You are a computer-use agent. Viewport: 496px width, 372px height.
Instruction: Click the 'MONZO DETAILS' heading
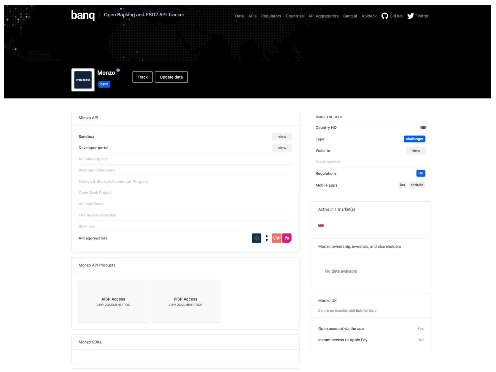tap(329, 117)
